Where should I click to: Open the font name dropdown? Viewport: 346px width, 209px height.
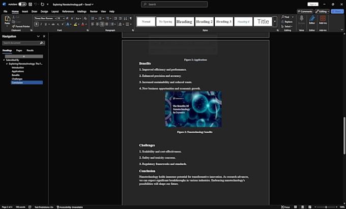[x=55, y=18]
